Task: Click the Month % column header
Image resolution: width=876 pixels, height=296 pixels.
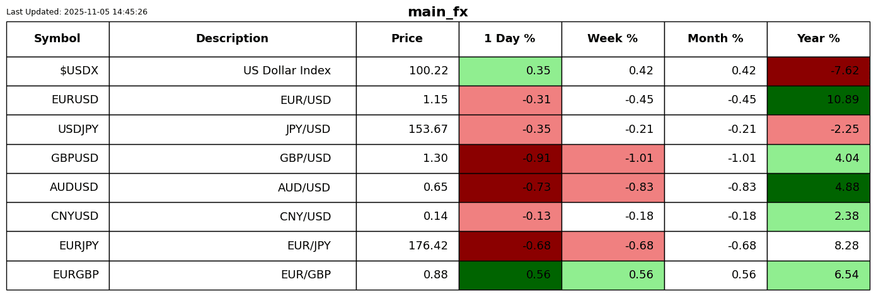Action: [715, 39]
